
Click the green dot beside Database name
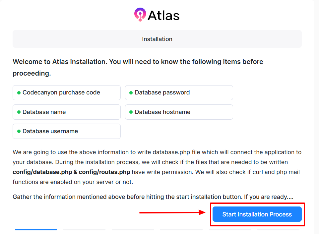click(x=19, y=112)
